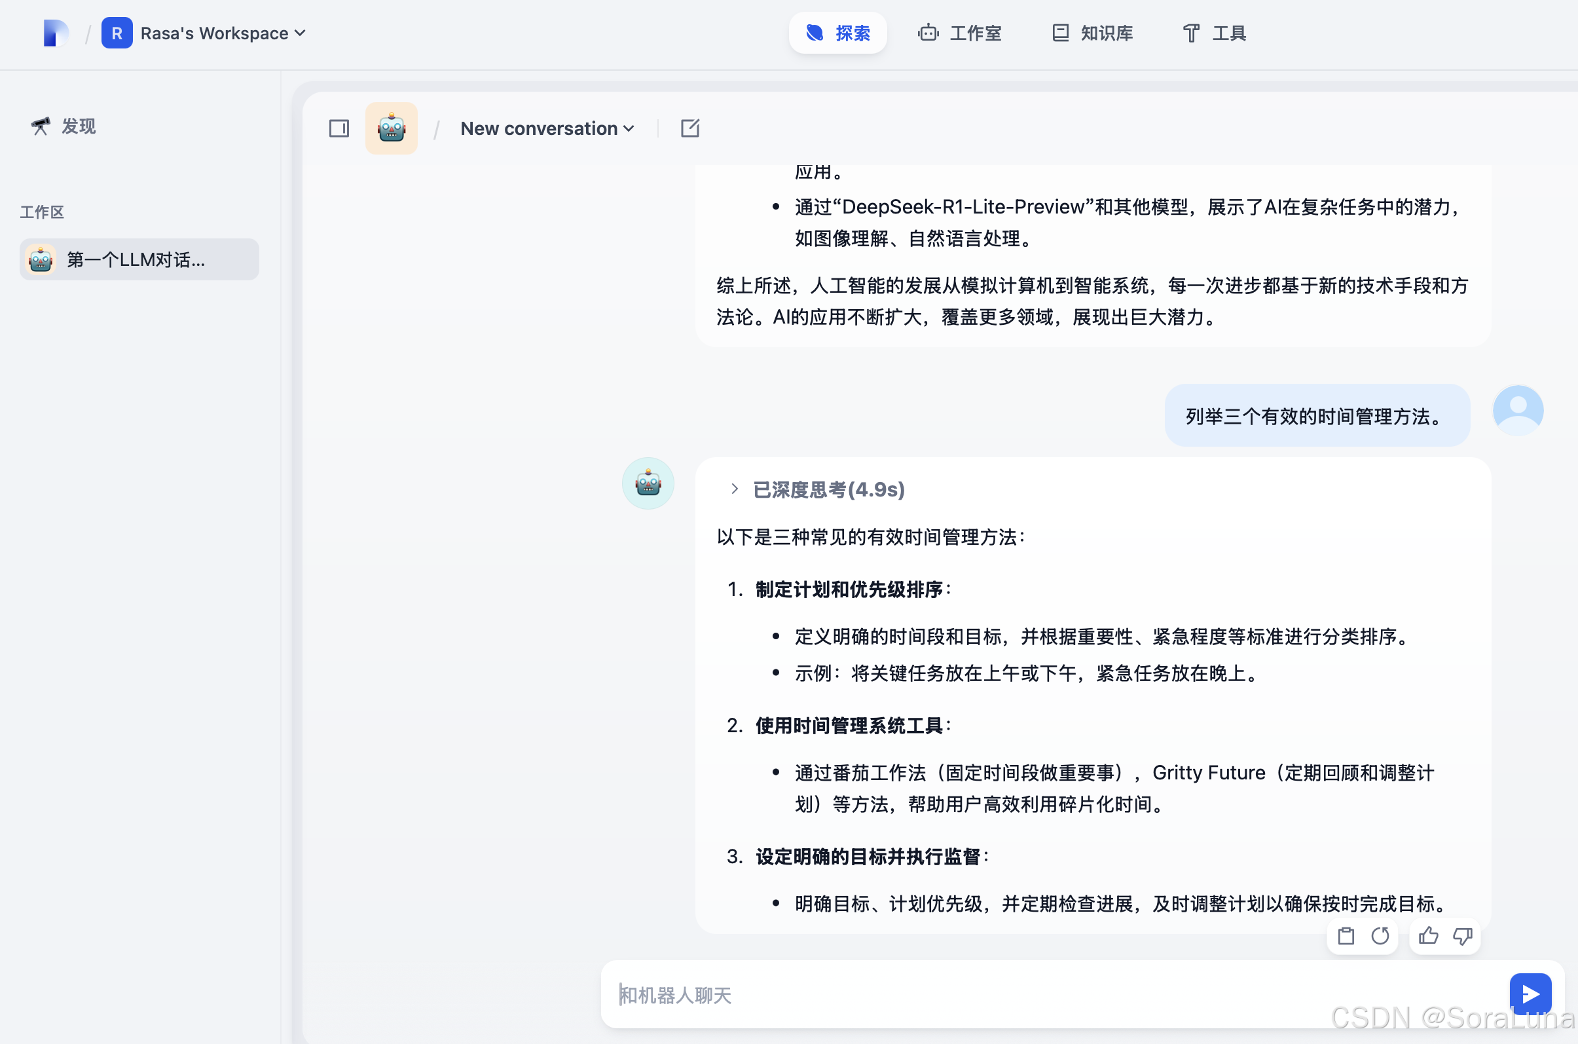The image size is (1578, 1044).
Task: Send message with blue arrow button
Action: point(1530,994)
